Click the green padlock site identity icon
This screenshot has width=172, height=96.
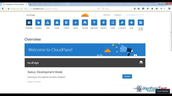pyautogui.click(x=9, y=9)
